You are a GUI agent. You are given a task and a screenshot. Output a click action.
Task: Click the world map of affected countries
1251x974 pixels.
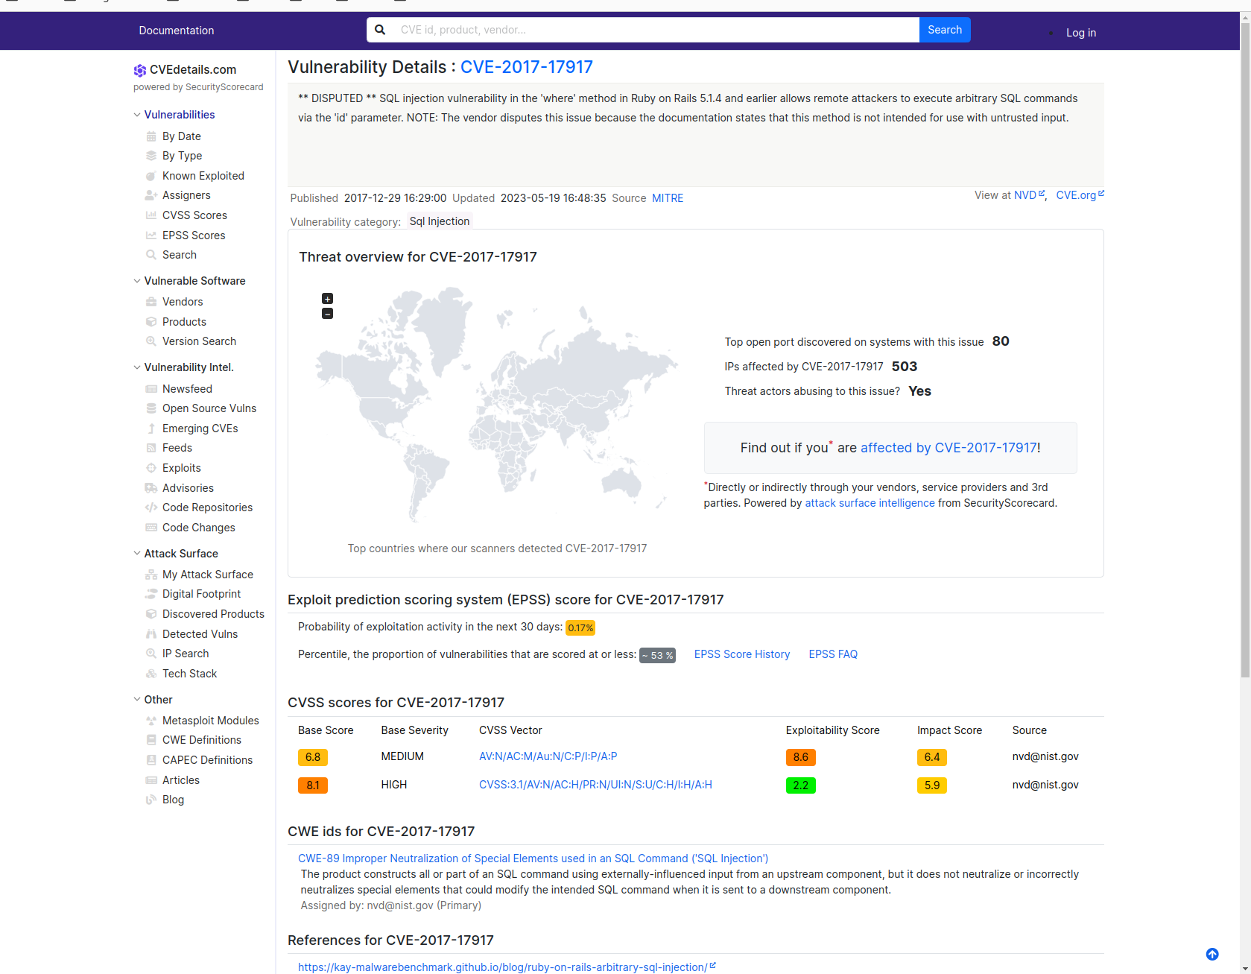[x=497, y=405]
